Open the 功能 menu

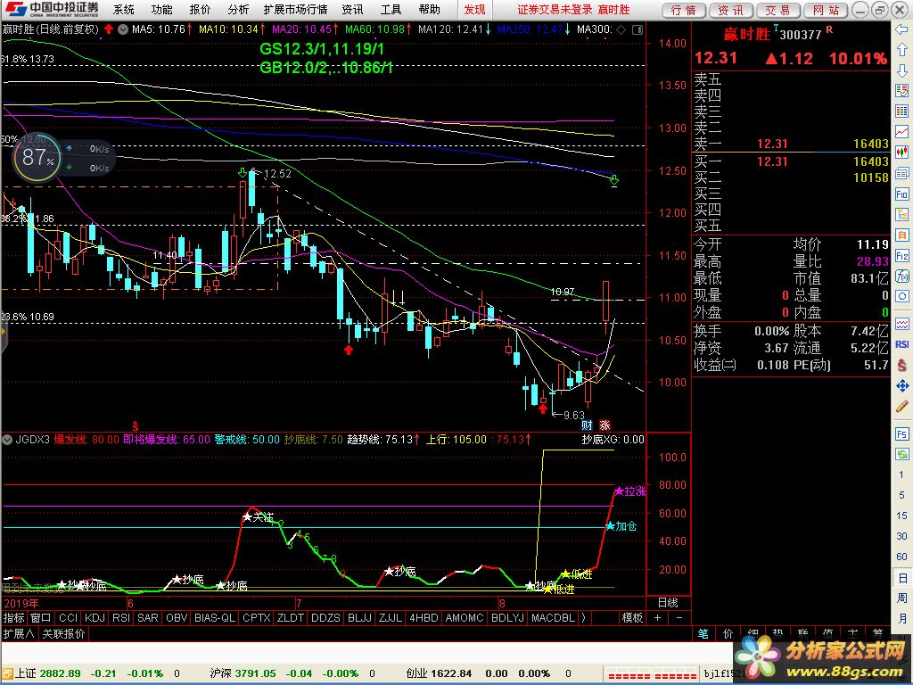[x=162, y=9]
